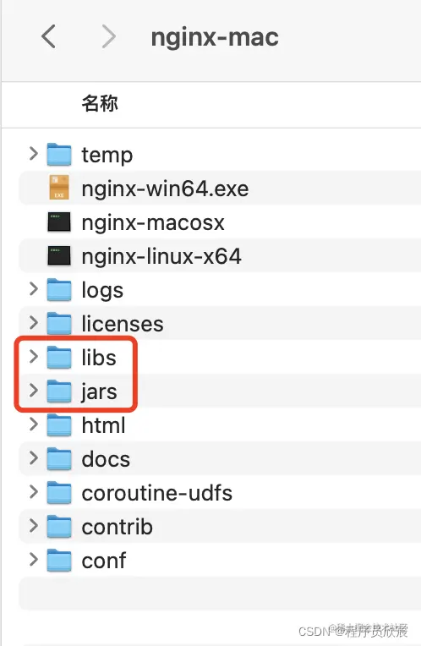Go forward with the right chevron button
Image resolution: width=421 pixels, height=646 pixels.
(109, 36)
